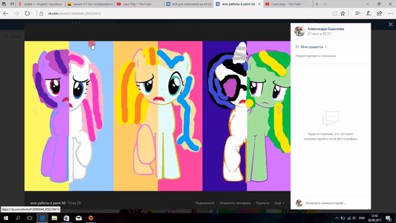Click the orange recorder taskbar icon
Viewport: 396px width, 223px height.
click(x=91, y=218)
